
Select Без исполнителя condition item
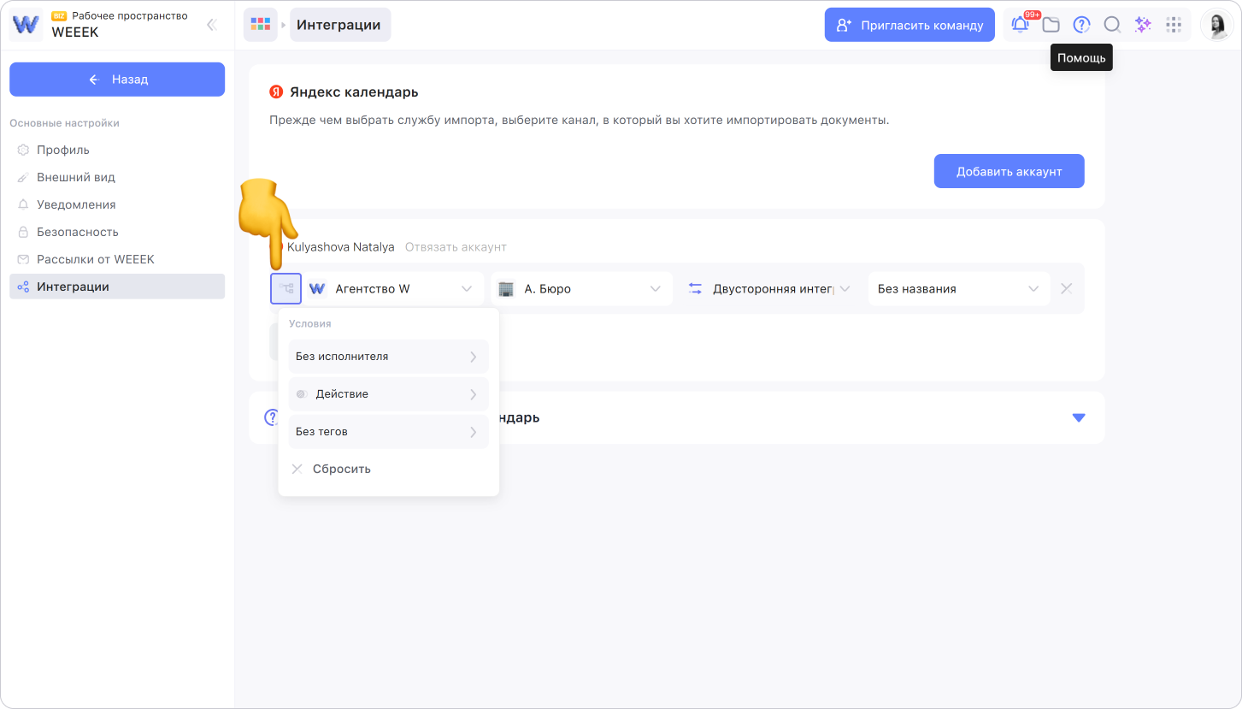pyautogui.click(x=388, y=357)
